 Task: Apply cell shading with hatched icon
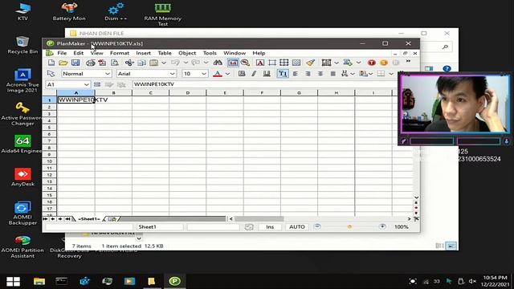coord(296,63)
